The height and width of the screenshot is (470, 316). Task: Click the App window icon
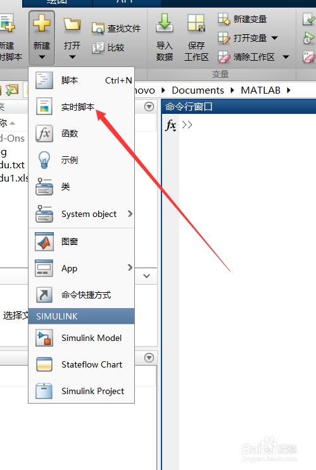tap(44, 268)
